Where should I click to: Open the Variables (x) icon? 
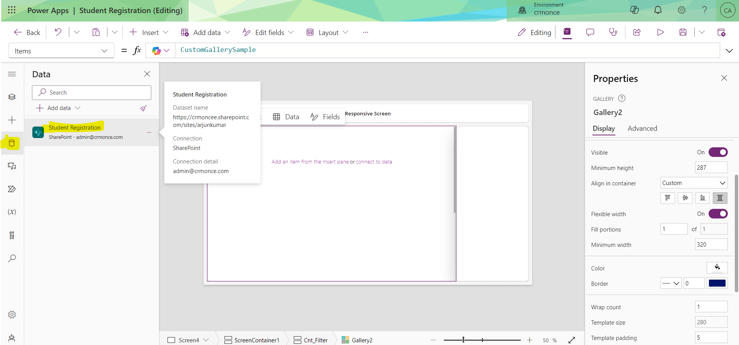tap(12, 212)
